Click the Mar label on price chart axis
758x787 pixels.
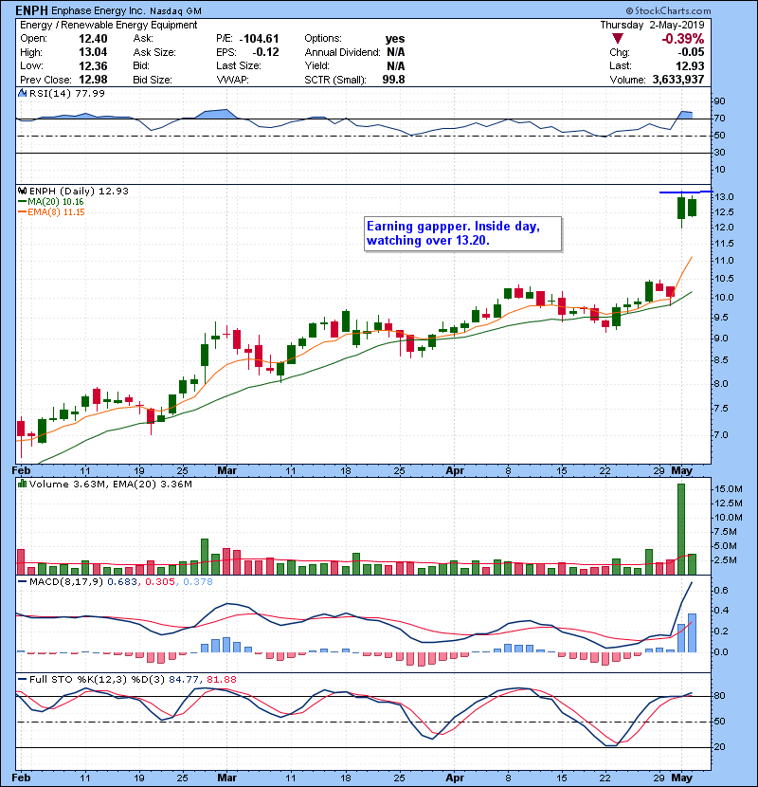coord(226,471)
